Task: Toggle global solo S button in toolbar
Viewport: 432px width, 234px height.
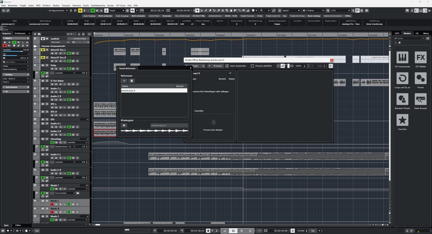Action: pyautogui.click(x=84, y=11)
